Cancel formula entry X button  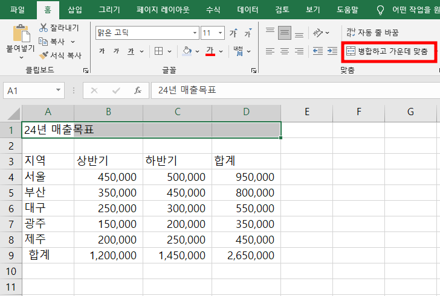pyautogui.click(x=94, y=90)
